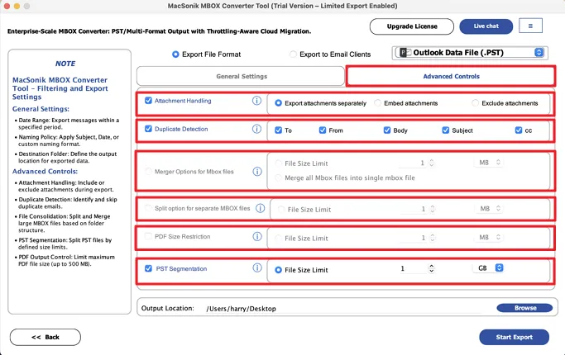Click Upgrade License button
This screenshot has width=565, height=355.
coord(411,26)
